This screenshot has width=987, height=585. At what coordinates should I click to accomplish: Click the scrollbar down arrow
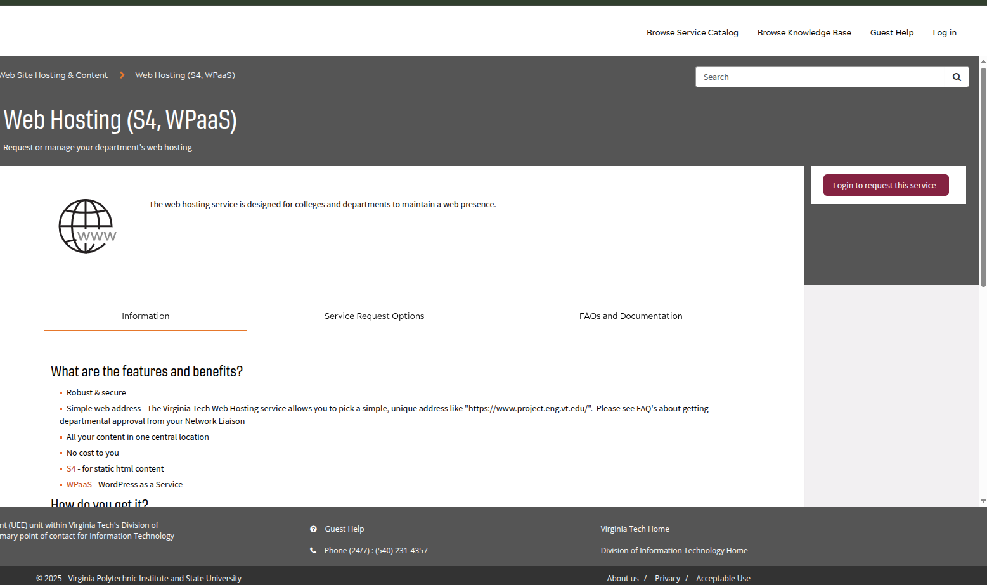click(x=983, y=501)
